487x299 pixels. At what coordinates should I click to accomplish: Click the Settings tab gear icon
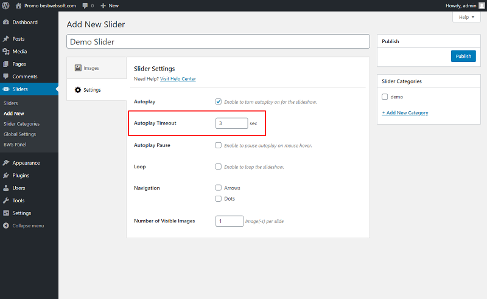tap(78, 89)
